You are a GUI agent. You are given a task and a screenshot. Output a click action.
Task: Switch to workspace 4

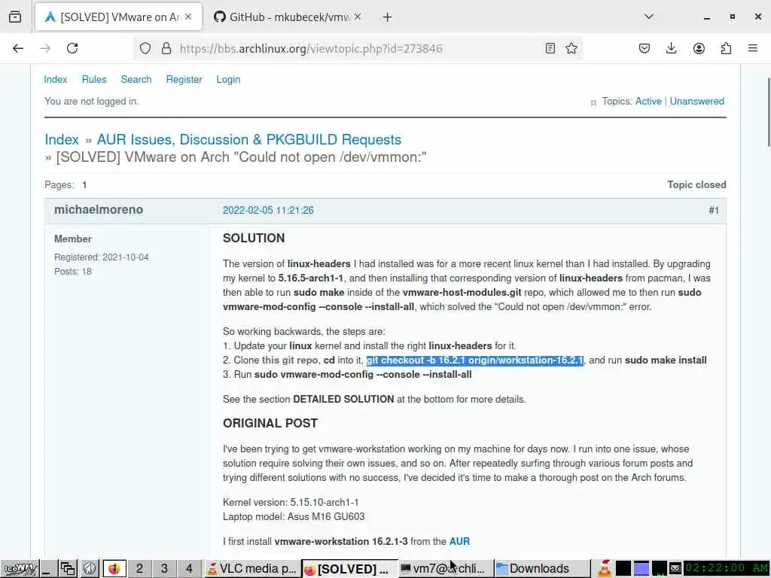click(x=189, y=569)
